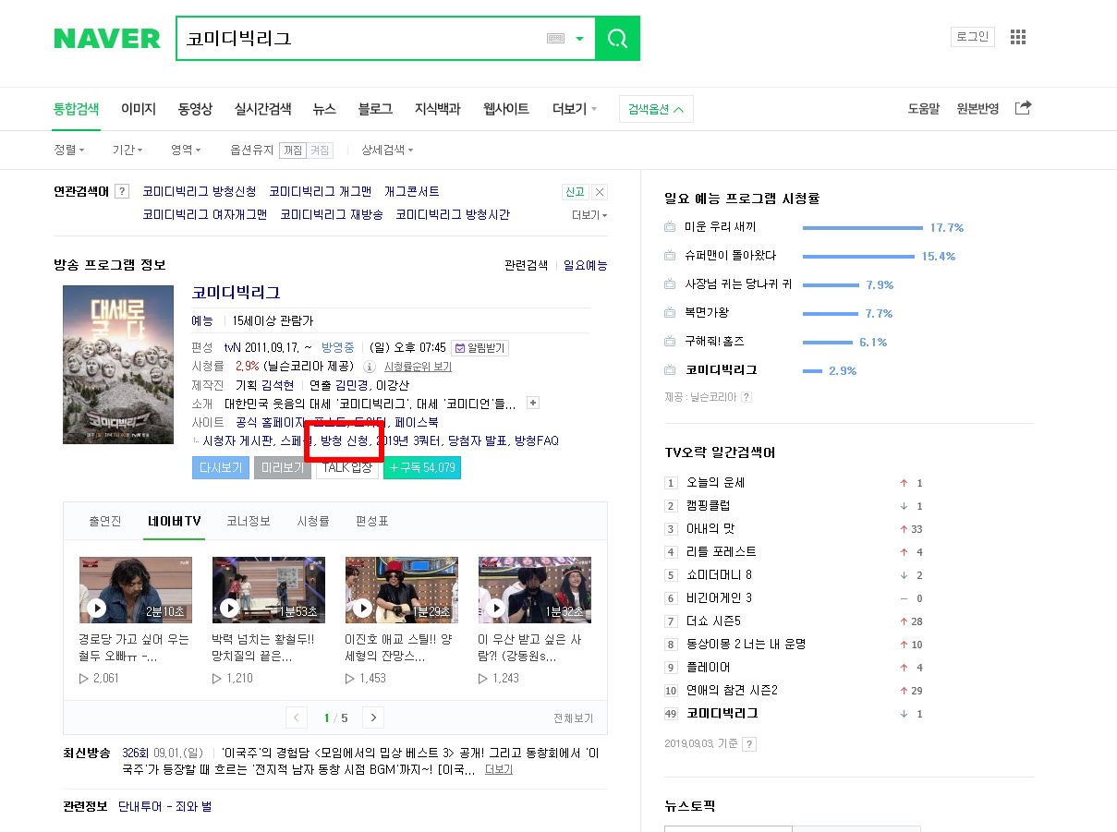The height and width of the screenshot is (832, 1117).
Task: Switch to the 동영상 tab
Action: 195,109
